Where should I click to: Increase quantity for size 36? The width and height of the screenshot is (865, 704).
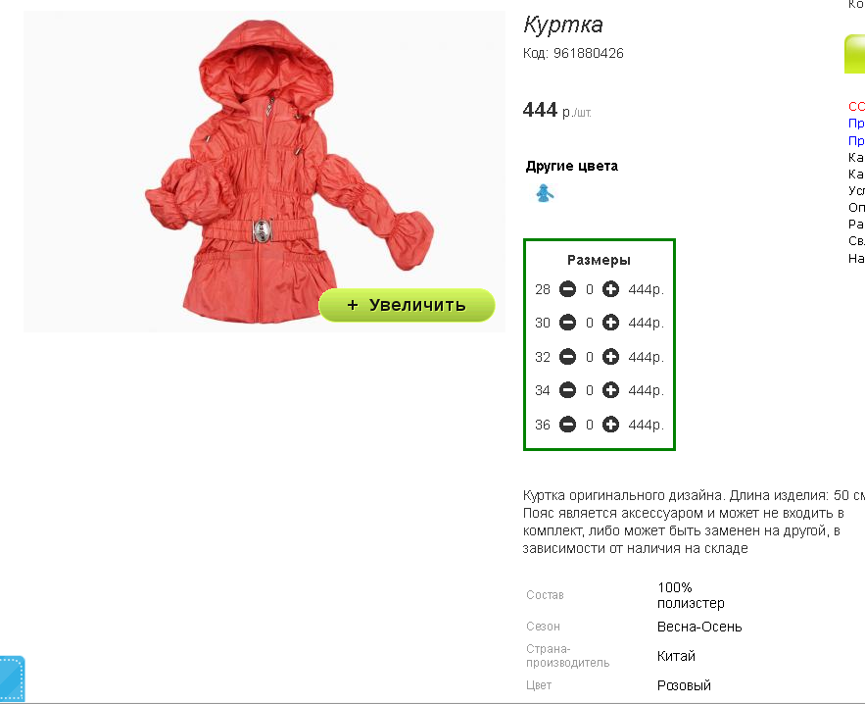tap(610, 425)
